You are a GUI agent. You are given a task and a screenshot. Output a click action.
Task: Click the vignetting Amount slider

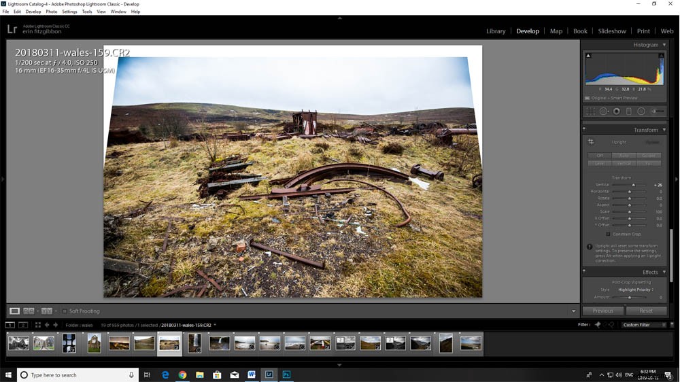pos(629,298)
